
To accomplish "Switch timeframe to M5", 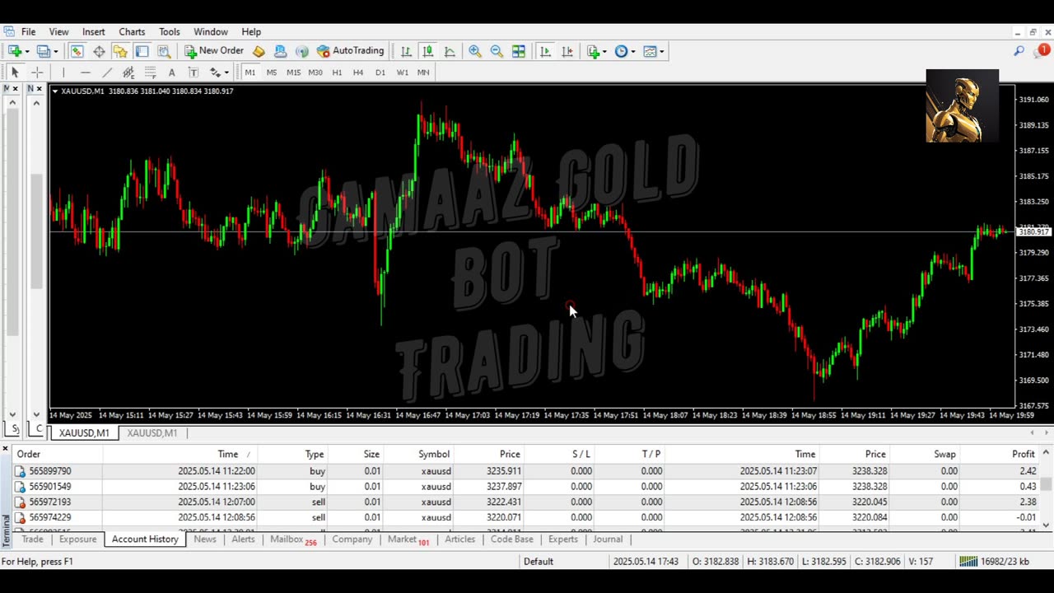I will pos(272,72).
